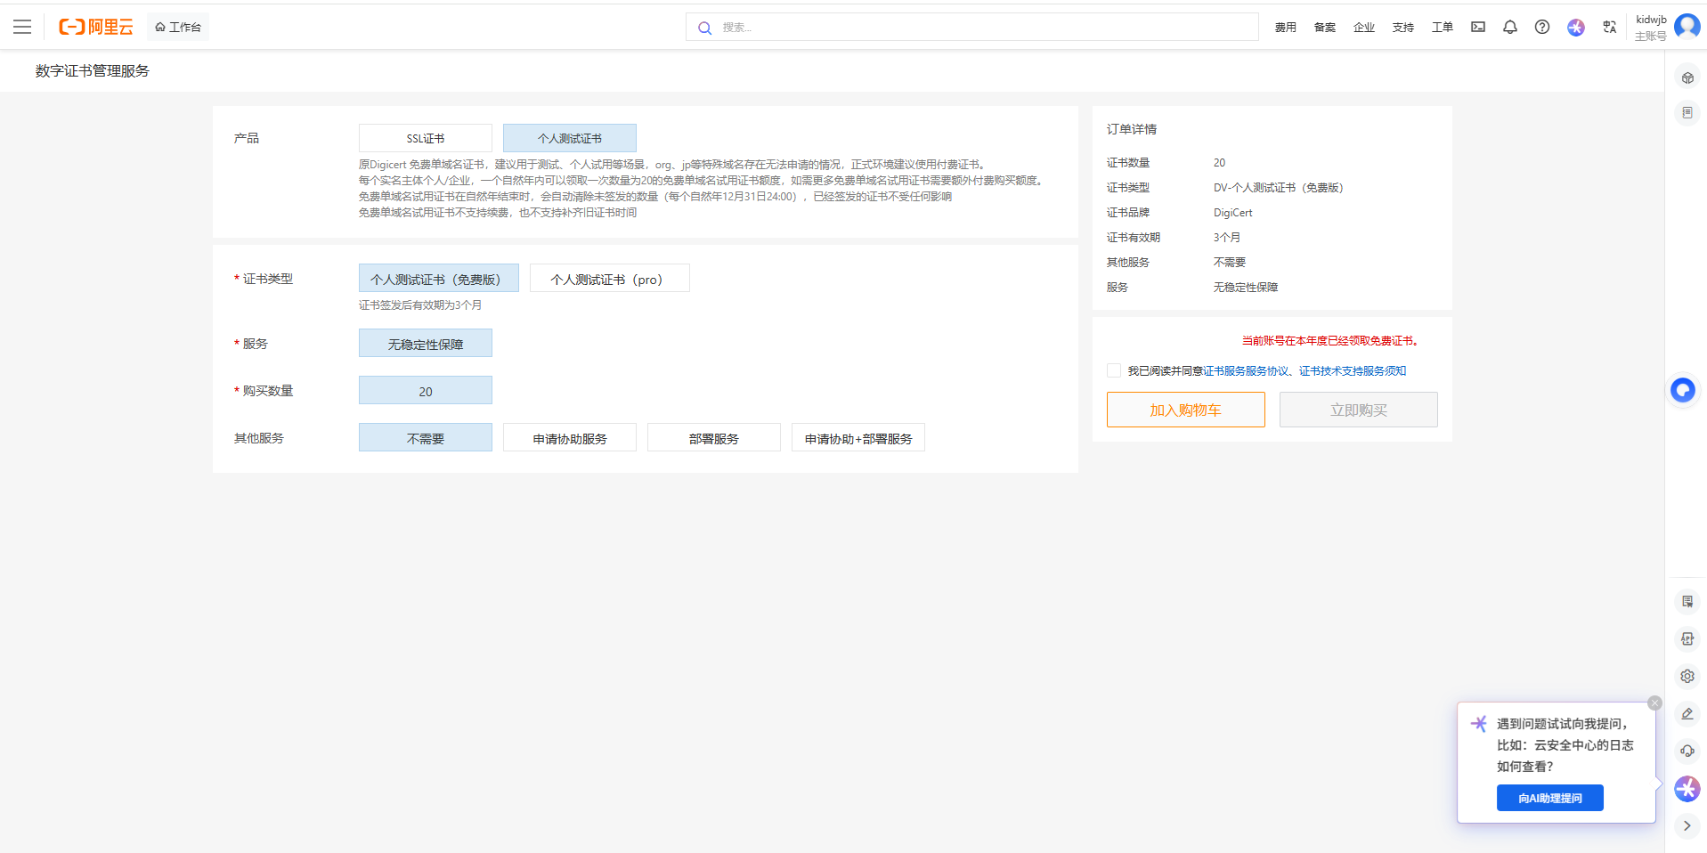
Task: Open the settings gear in right sidebar
Action: coord(1687,676)
